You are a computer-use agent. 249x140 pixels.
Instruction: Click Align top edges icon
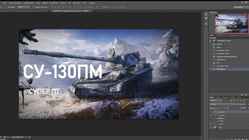coord(52,7)
